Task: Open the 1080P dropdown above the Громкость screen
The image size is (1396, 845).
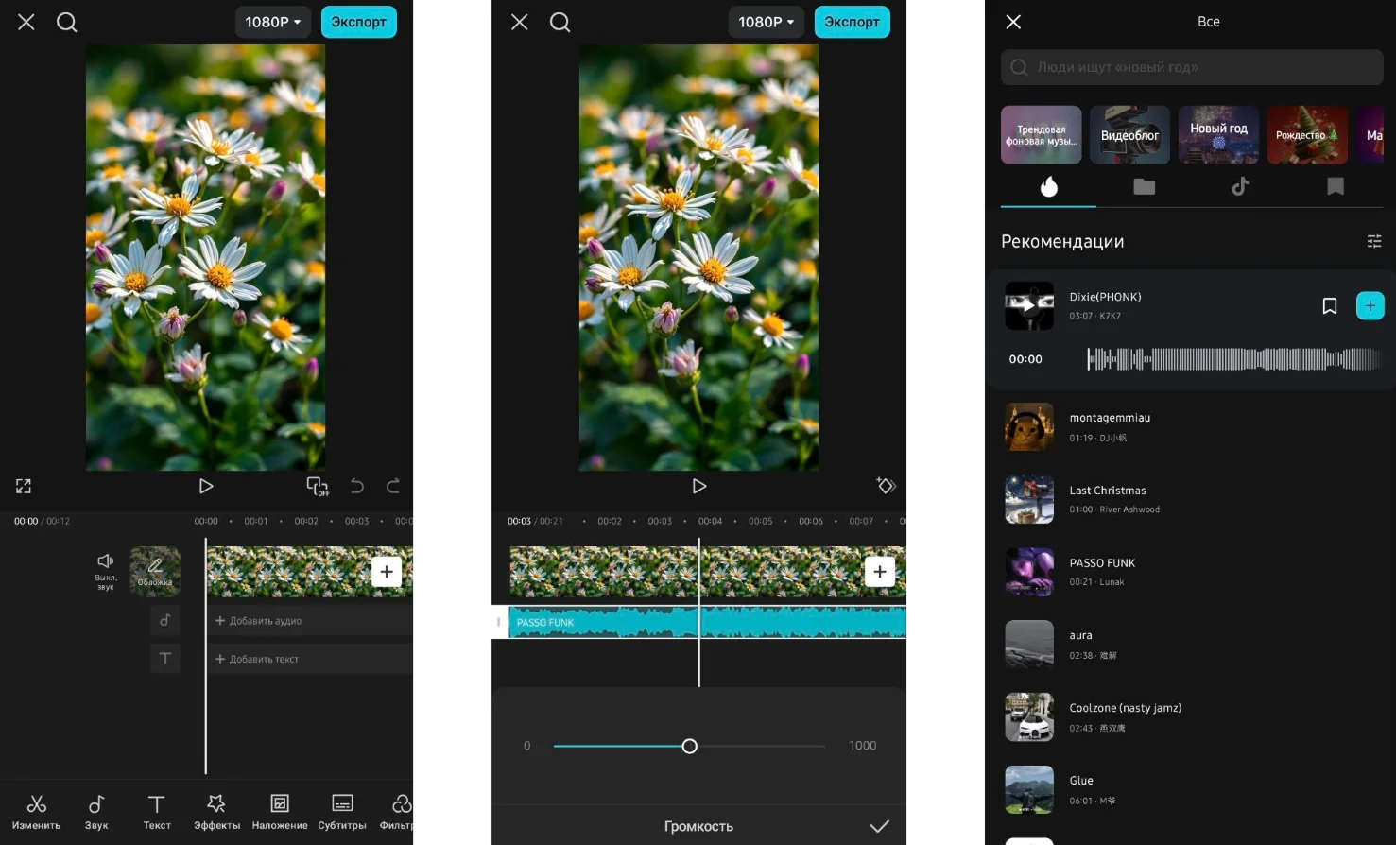Action: [766, 22]
